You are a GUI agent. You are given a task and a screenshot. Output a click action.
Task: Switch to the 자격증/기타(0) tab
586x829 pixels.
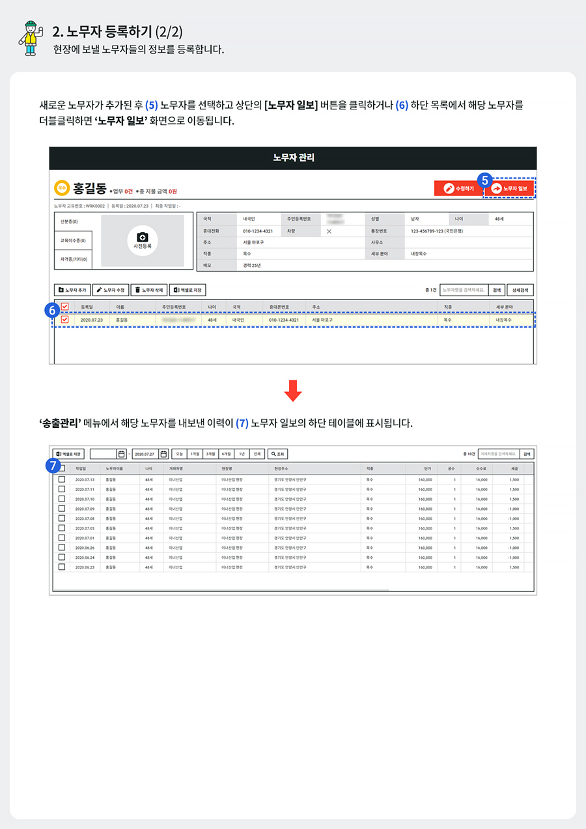pyautogui.click(x=73, y=259)
